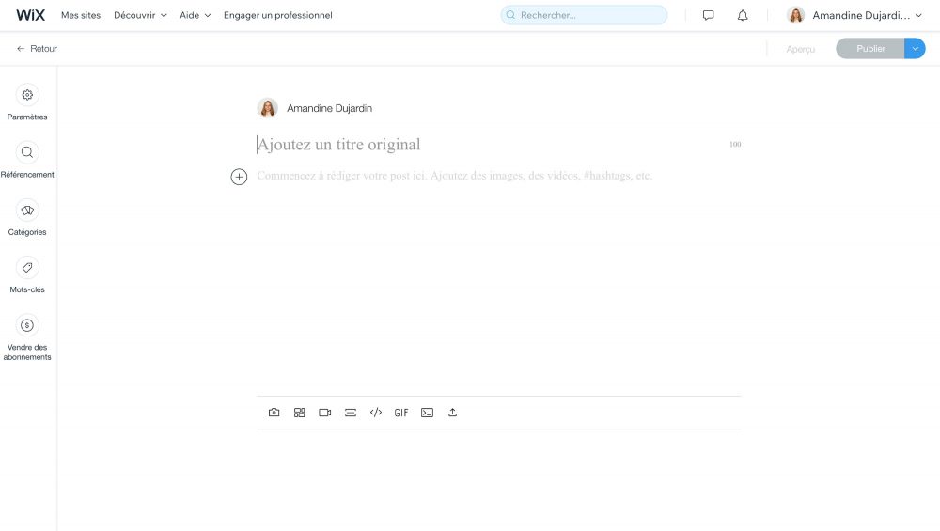
Task: Expand the Découvrir dropdown menu
Action: (140, 15)
